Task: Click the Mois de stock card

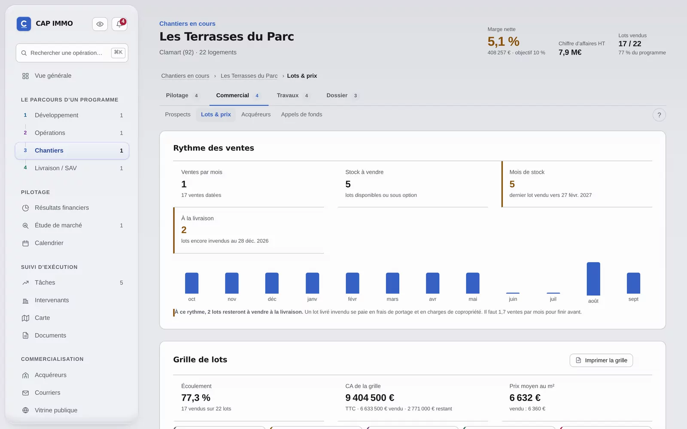Action: coord(577,184)
